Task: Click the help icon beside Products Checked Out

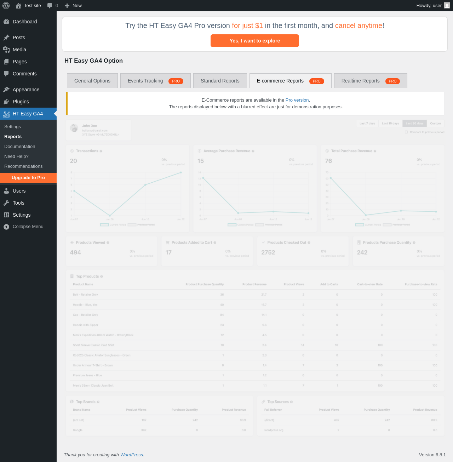Action: [x=309, y=243]
